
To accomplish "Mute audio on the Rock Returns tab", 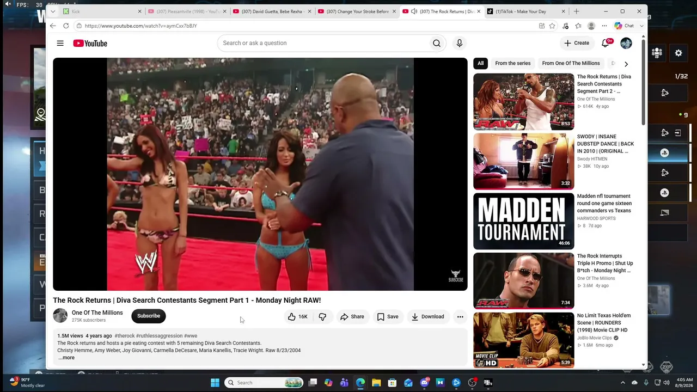I will click(414, 11).
